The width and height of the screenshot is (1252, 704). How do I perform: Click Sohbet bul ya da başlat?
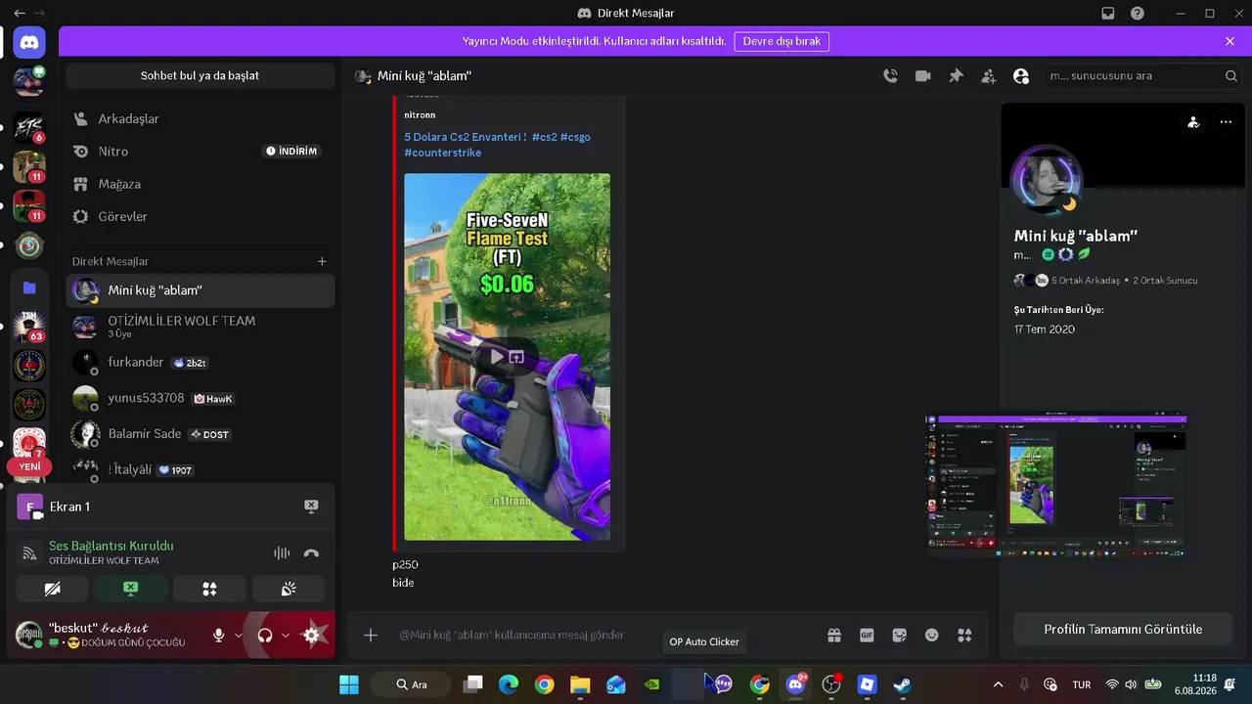tap(200, 76)
